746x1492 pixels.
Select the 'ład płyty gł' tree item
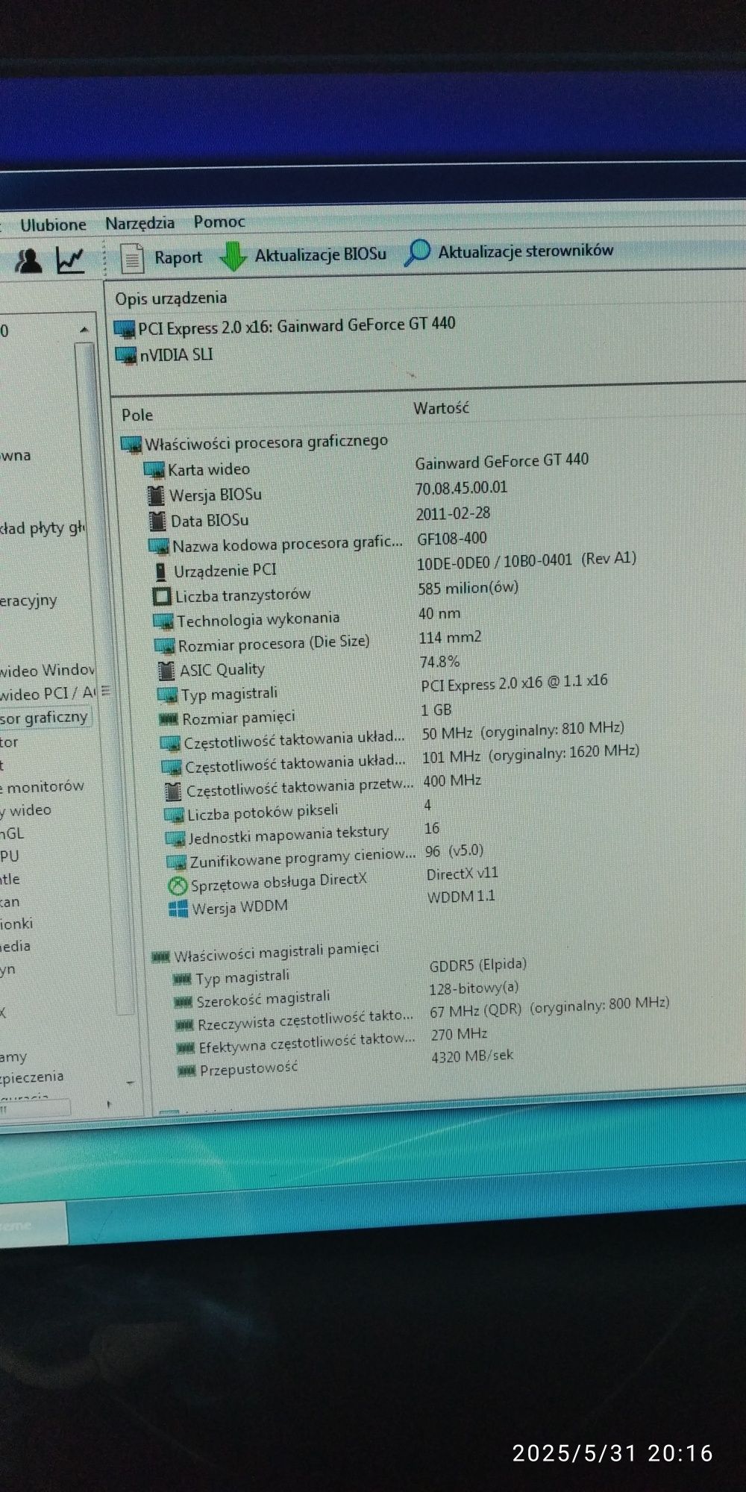click(43, 529)
